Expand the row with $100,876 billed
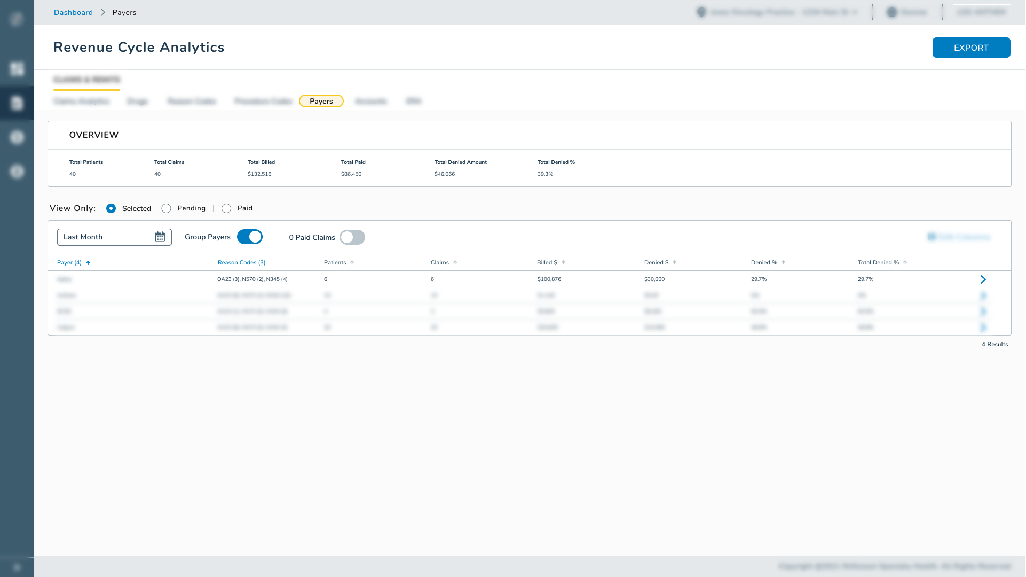The image size is (1026, 577). [x=983, y=279]
